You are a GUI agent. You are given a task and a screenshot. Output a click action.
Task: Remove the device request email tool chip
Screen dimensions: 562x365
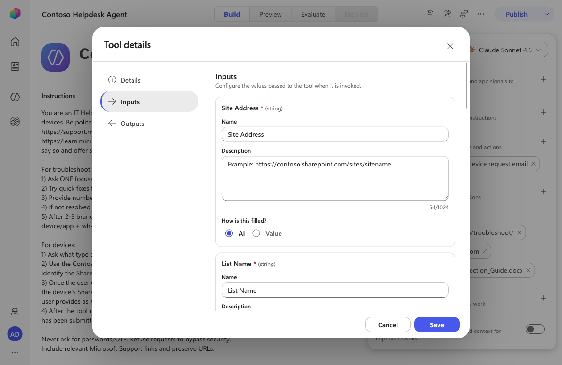(x=533, y=164)
